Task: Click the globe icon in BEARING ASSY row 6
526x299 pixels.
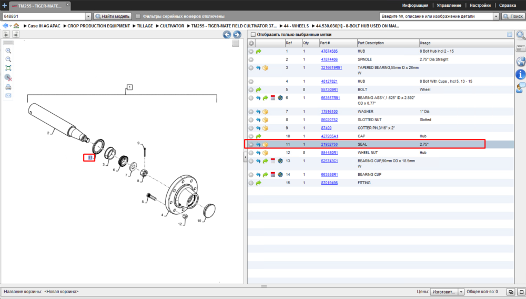Action: 280,98
